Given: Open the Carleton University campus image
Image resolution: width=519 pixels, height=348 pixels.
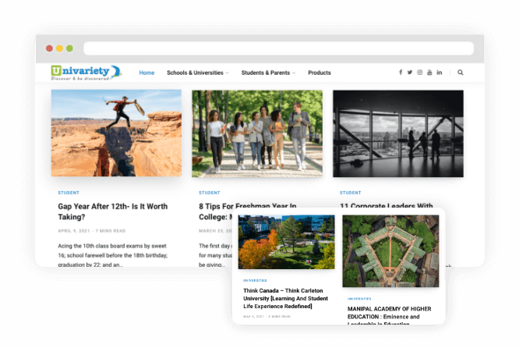Looking at the screenshot, I should [286, 242].
